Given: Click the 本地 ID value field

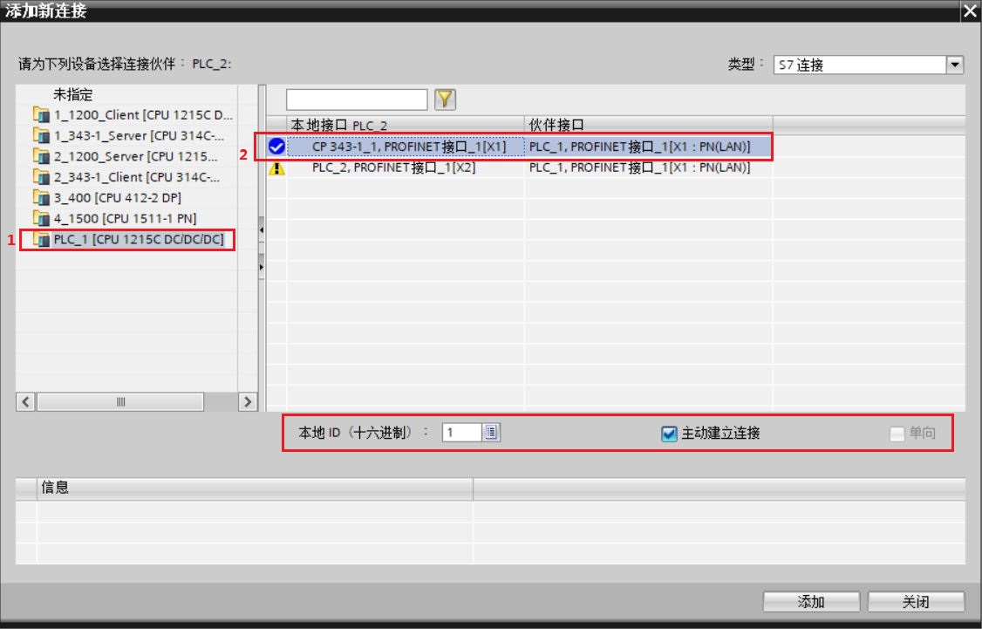Looking at the screenshot, I should pos(462,433).
